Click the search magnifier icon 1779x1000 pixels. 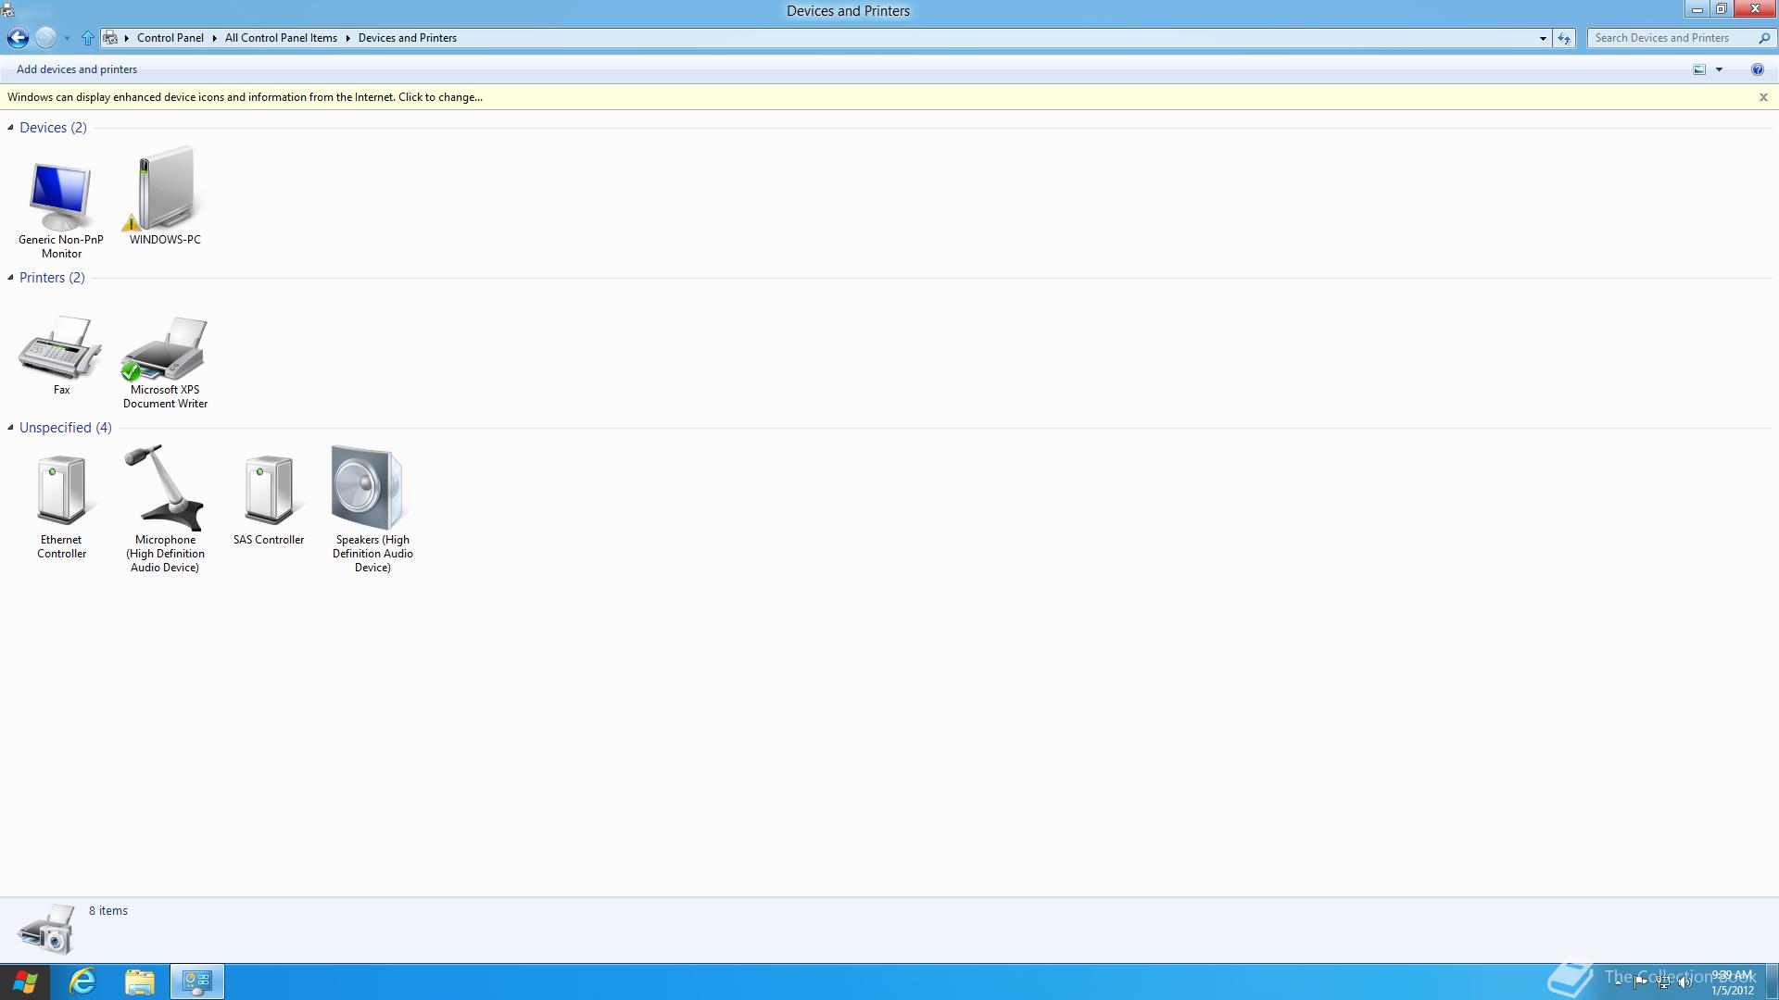point(1763,38)
